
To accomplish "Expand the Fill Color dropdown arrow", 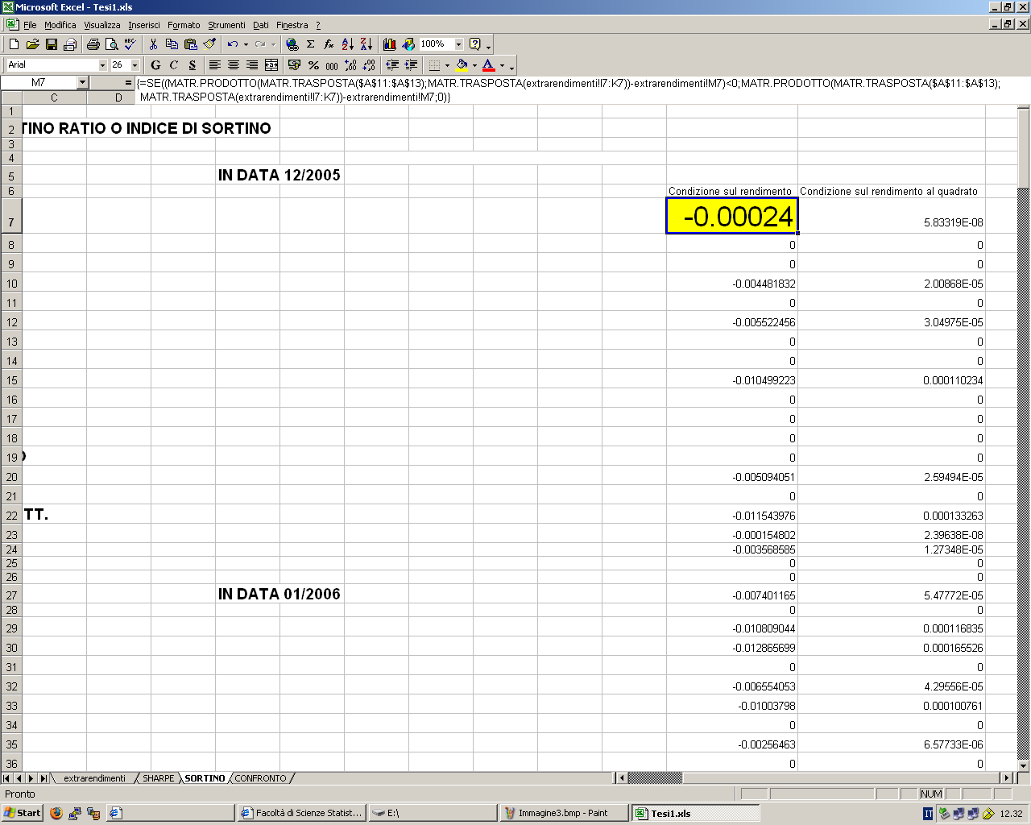I will [474, 65].
